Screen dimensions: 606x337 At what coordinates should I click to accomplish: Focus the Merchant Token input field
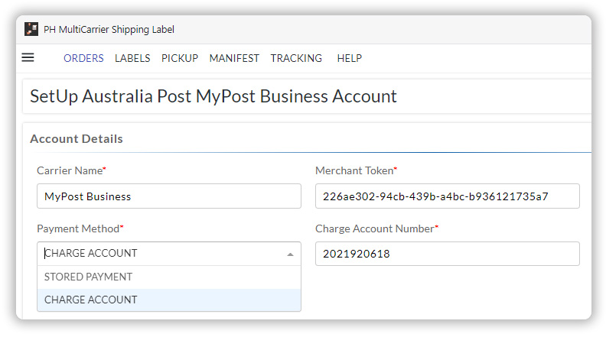pyautogui.click(x=447, y=196)
